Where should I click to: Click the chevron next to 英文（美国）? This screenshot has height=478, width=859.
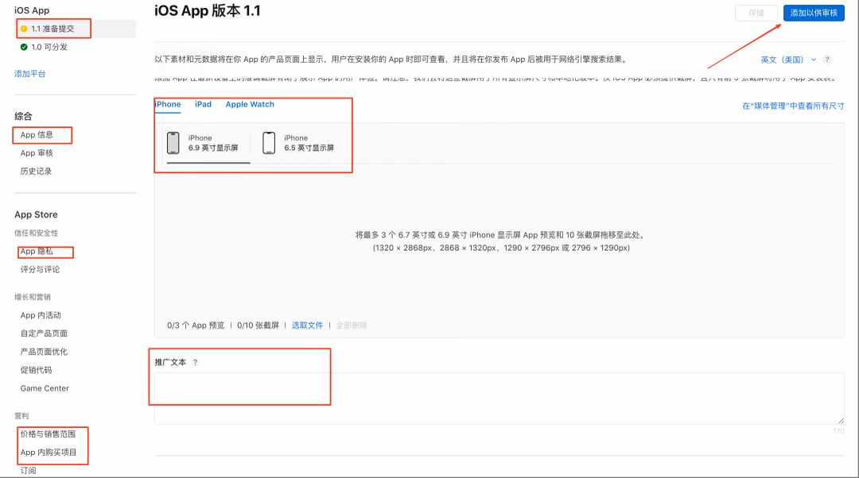(814, 60)
